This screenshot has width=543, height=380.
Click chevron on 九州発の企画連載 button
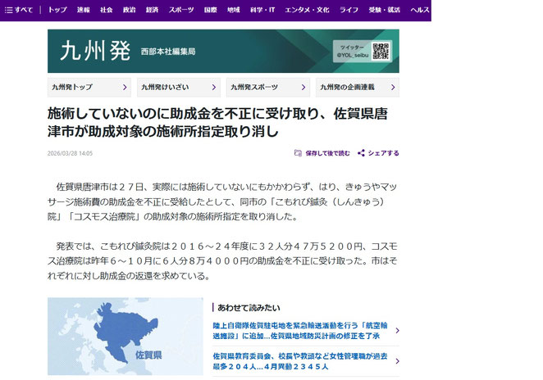point(393,88)
